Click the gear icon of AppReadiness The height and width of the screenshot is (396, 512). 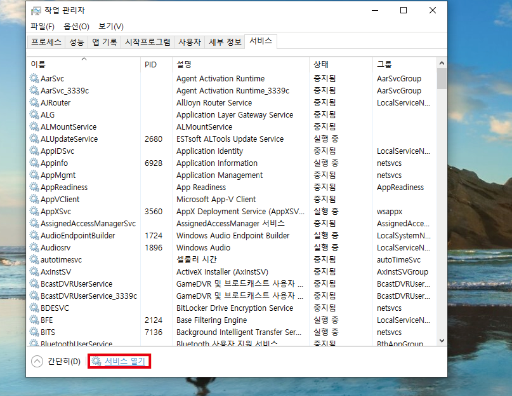[x=34, y=187]
